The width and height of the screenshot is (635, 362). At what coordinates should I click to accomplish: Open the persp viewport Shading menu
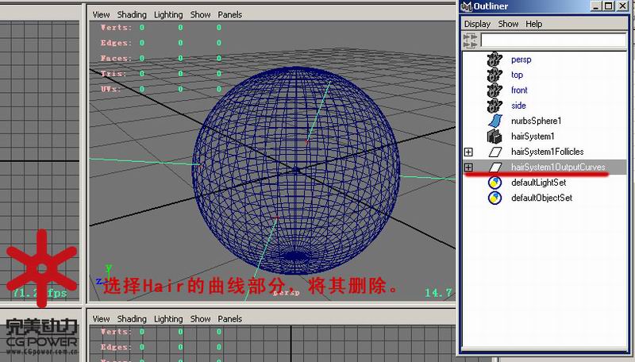coord(132,14)
